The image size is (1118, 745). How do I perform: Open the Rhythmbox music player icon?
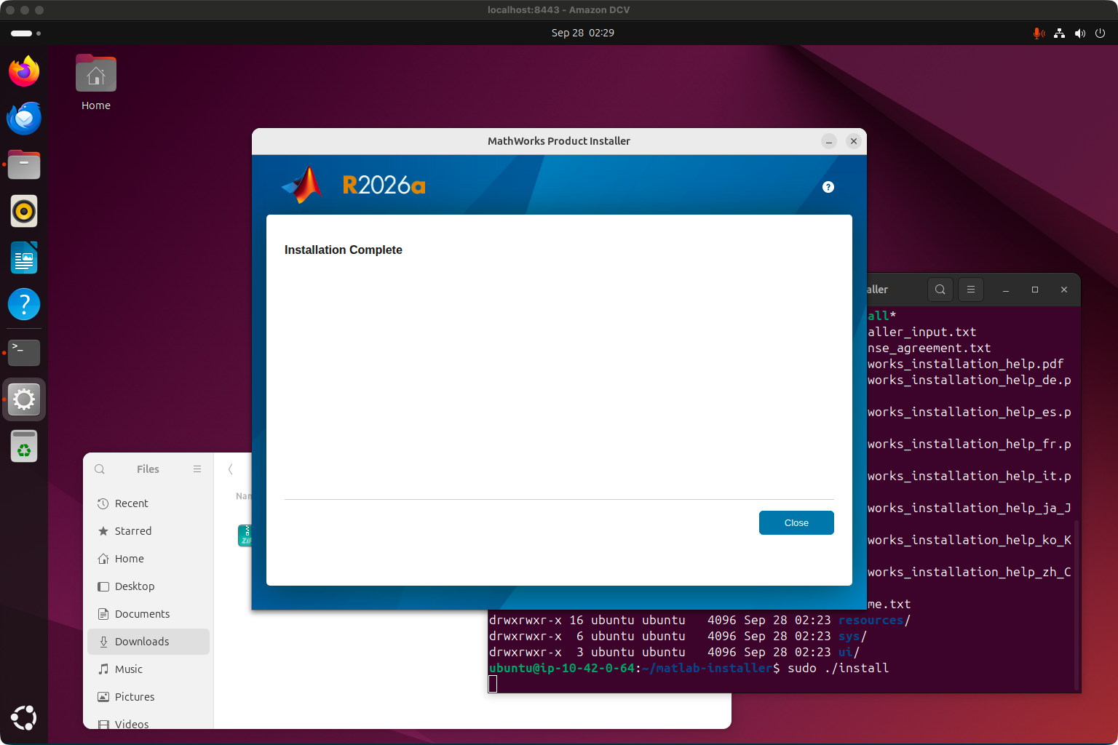tap(24, 211)
